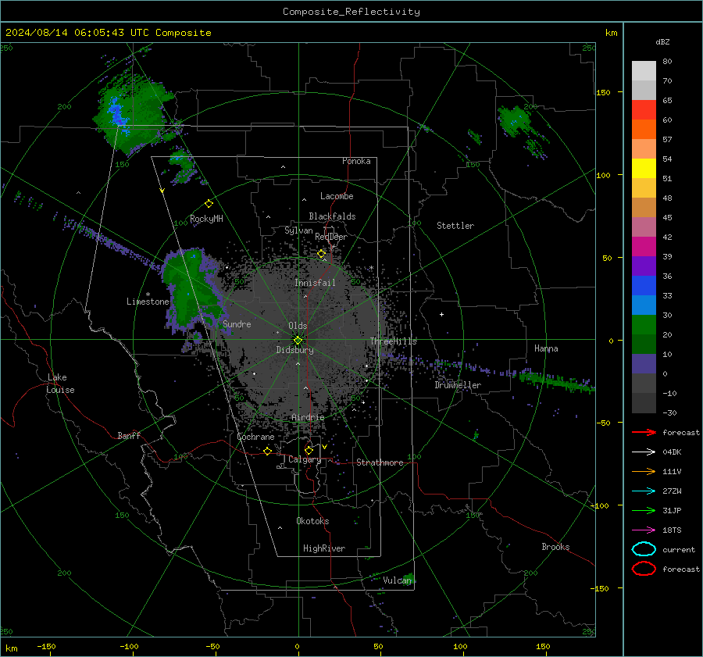Click the Ponoka city label
This screenshot has height=657, width=703.
(356, 161)
